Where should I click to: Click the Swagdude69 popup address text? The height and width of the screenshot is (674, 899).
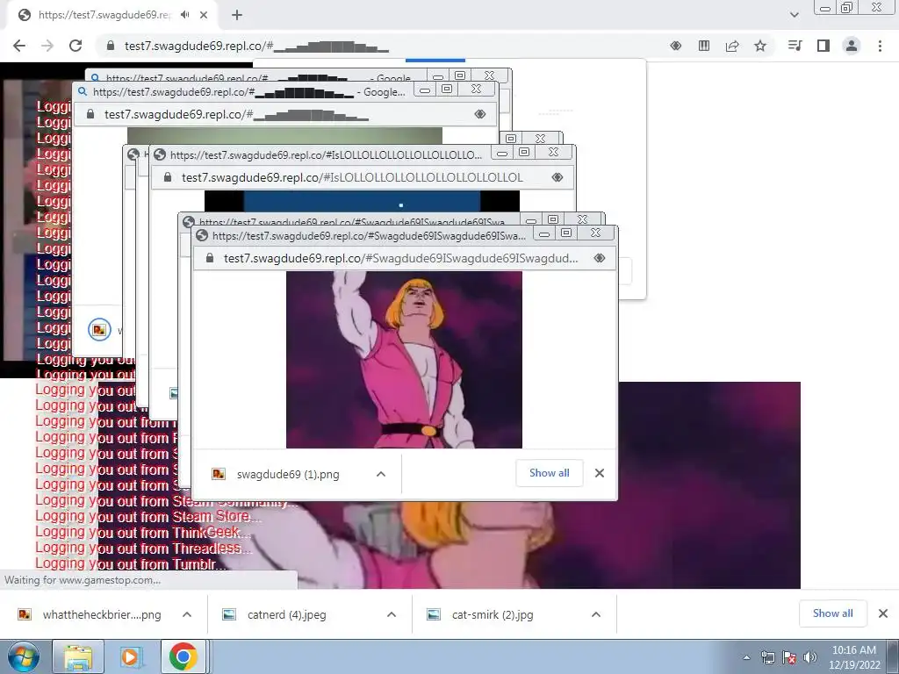pos(400,258)
